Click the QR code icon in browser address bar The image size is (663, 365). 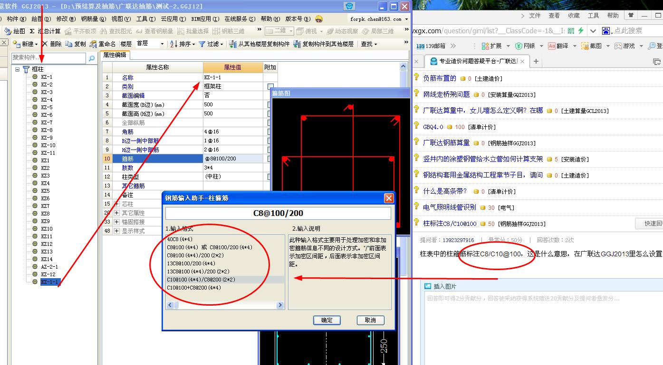(x=570, y=31)
